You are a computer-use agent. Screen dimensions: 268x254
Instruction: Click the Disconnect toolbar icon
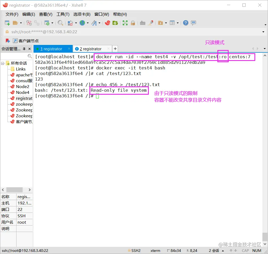click(x=29, y=23)
